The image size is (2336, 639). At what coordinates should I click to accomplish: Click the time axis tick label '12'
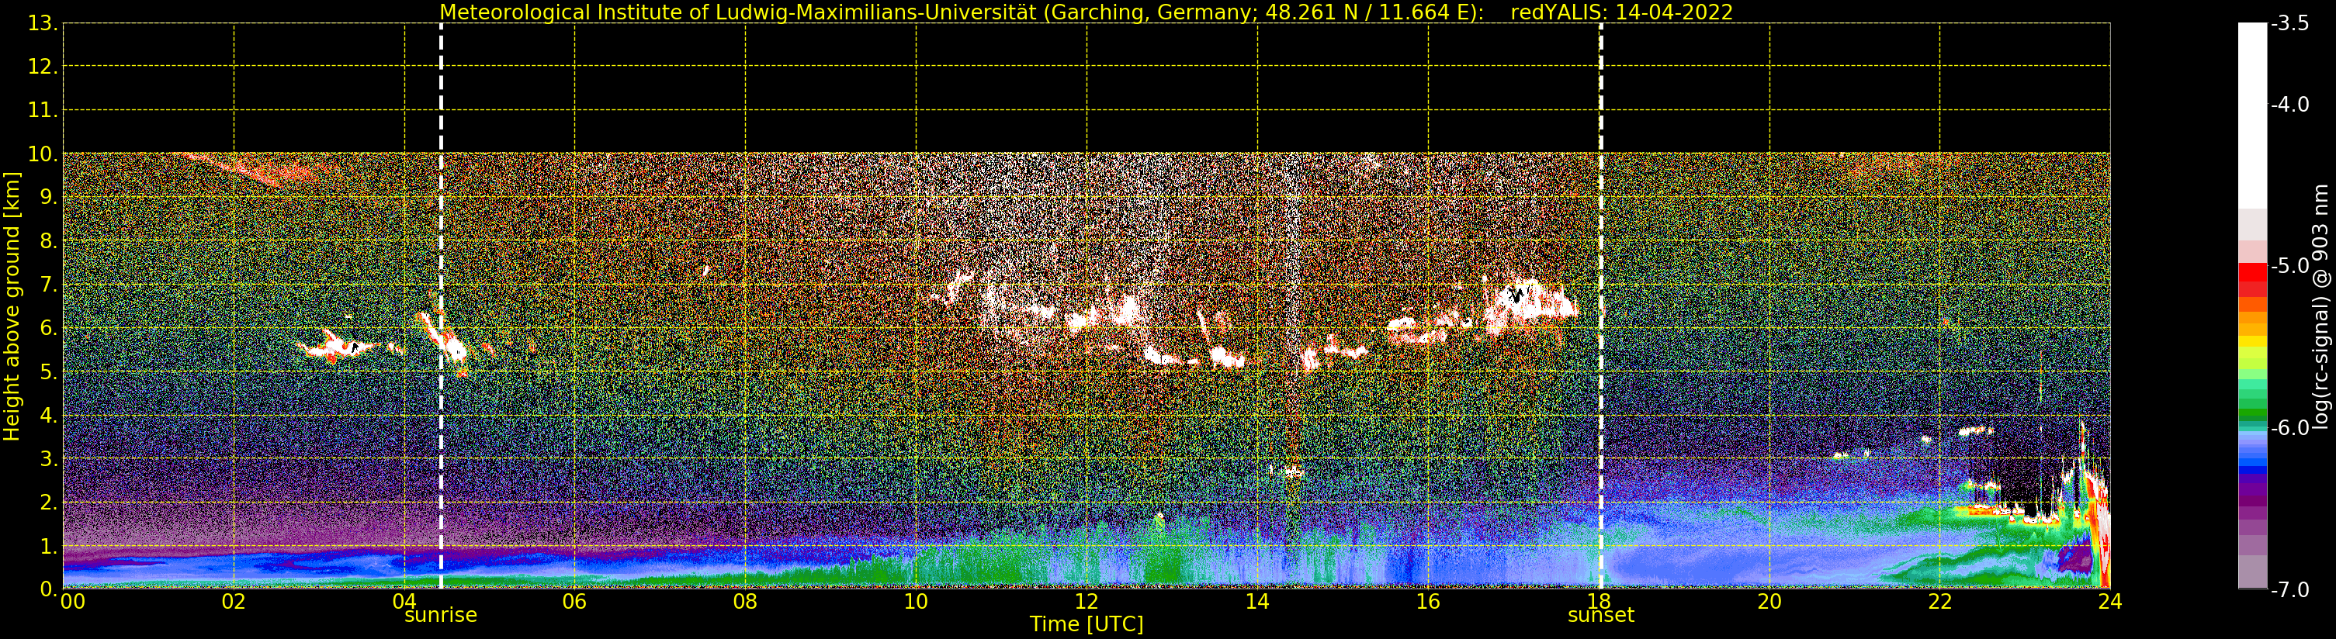[1087, 601]
